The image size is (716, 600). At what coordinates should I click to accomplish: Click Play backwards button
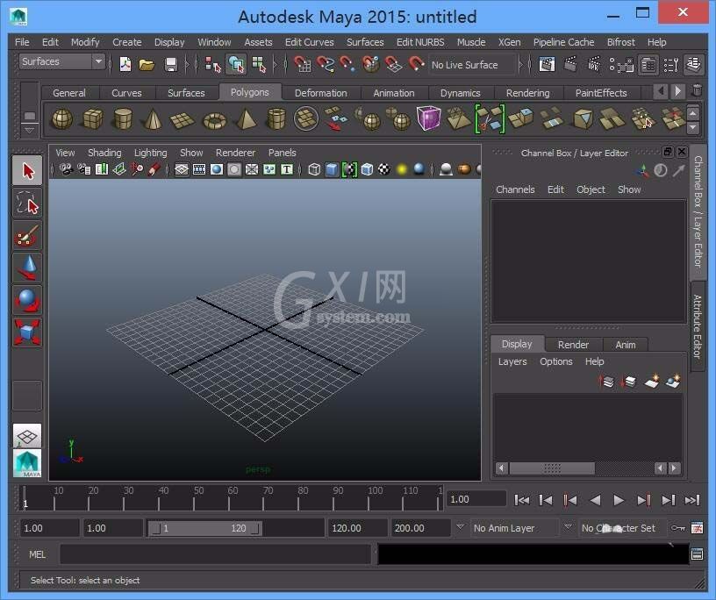tap(595, 501)
